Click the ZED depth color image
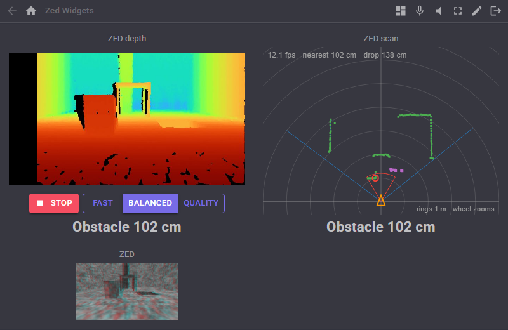Screen dimensions: 508x330 127,119
